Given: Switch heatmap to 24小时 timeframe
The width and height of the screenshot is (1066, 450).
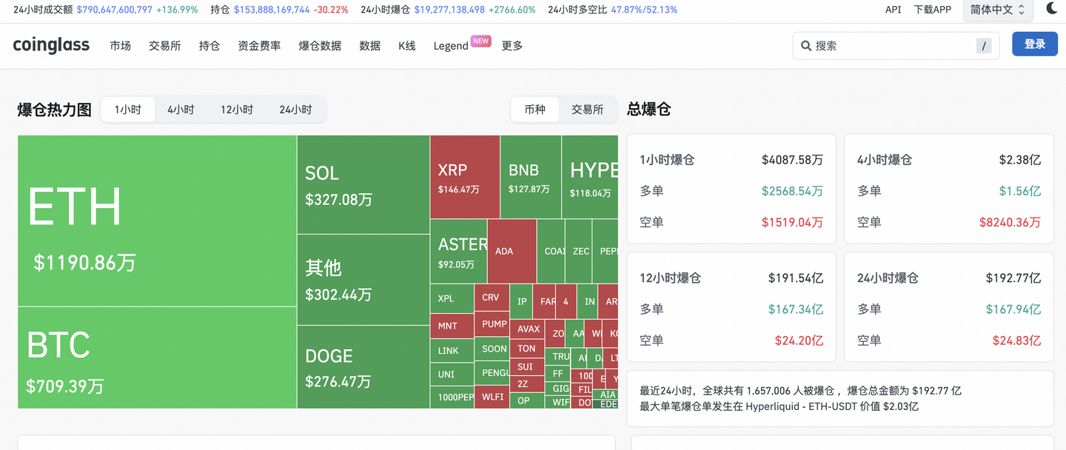Looking at the screenshot, I should 295,110.
